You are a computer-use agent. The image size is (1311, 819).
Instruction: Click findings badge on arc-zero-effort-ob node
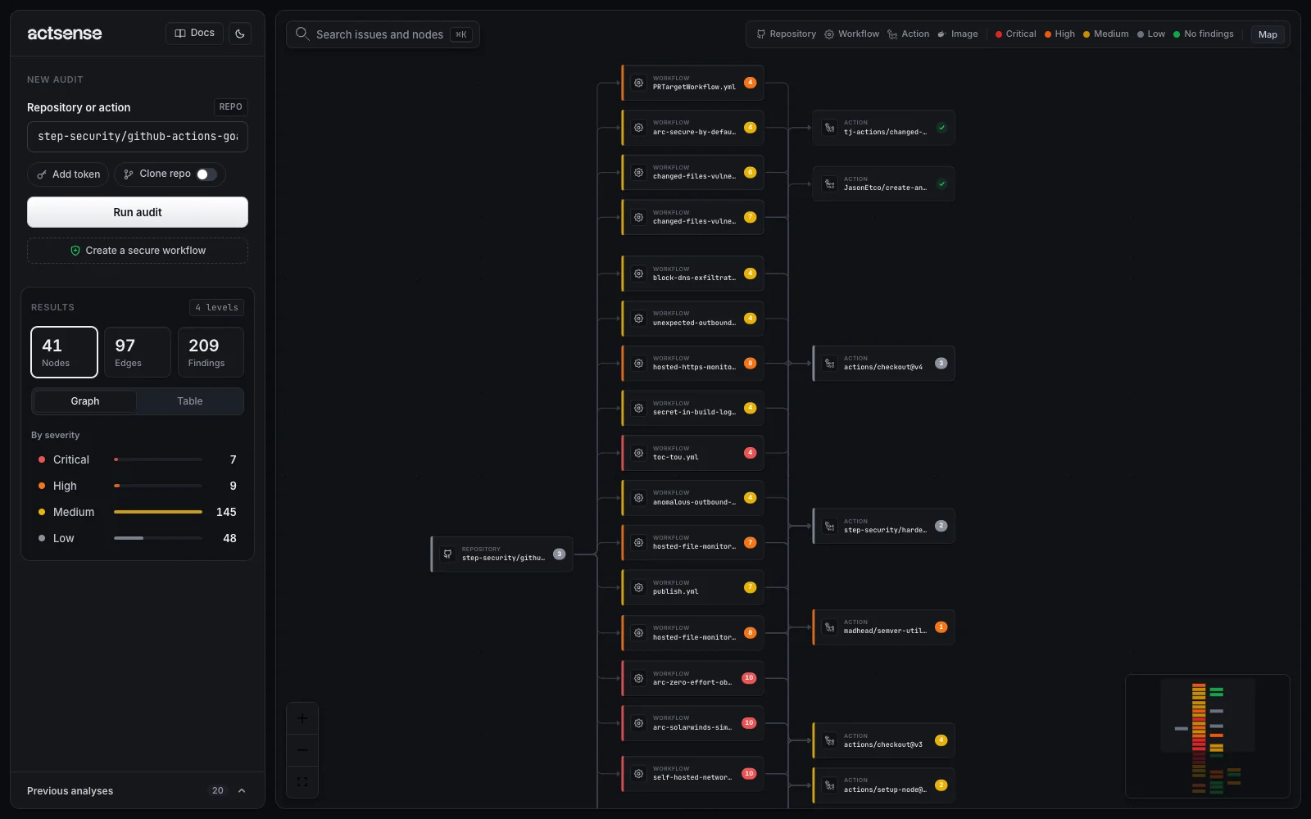tap(749, 678)
